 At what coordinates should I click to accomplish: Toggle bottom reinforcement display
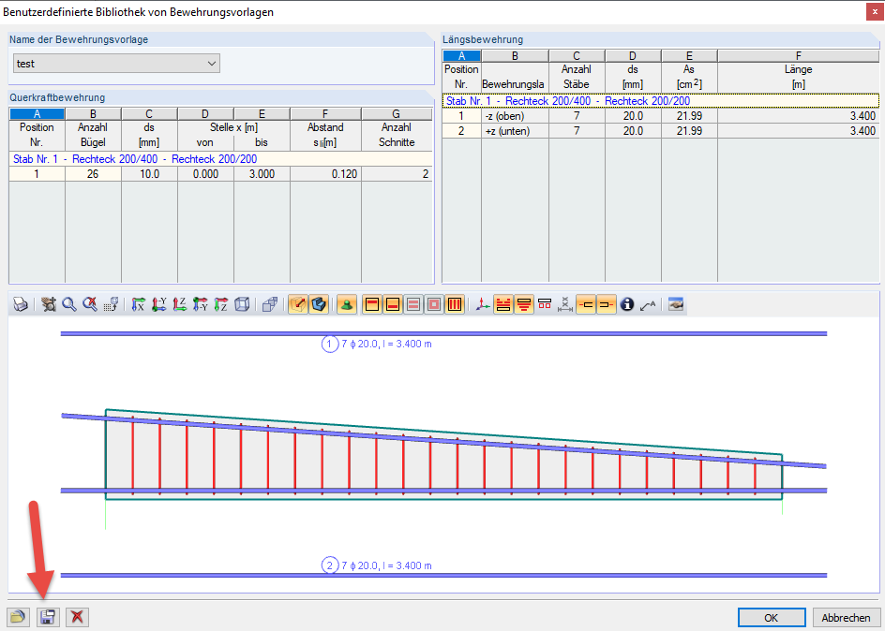pyautogui.click(x=393, y=305)
